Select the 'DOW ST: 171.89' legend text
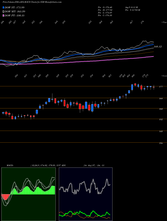167x221 pixels. click(x=14, y=7)
